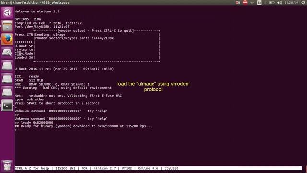Viewport: 307px width, 173px height.
Task: Click 'CTRL-A Z for help' in status bar
Action: [32, 168]
